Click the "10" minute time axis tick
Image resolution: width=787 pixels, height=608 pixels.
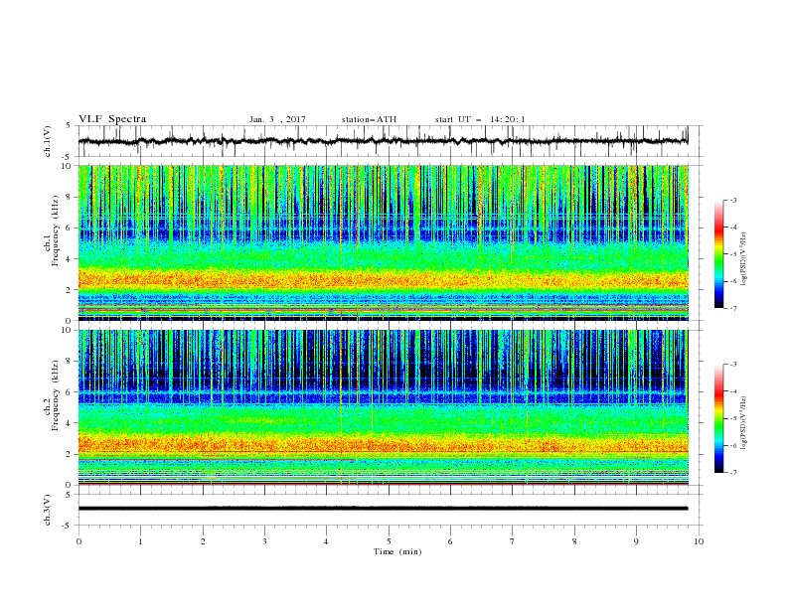point(699,541)
